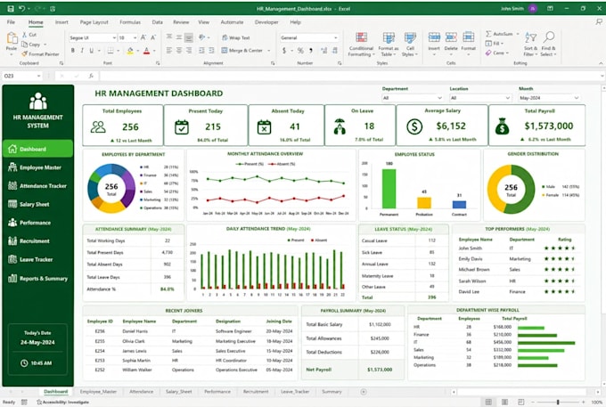Open Attendance Tracker in sidebar
Image resolution: width=606 pixels, height=407 pixels.
click(x=37, y=186)
